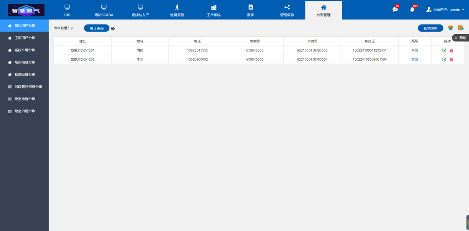The image size is (469, 231).
Task: Open 工商用户台账 in the sidebar
Action: (24, 38)
